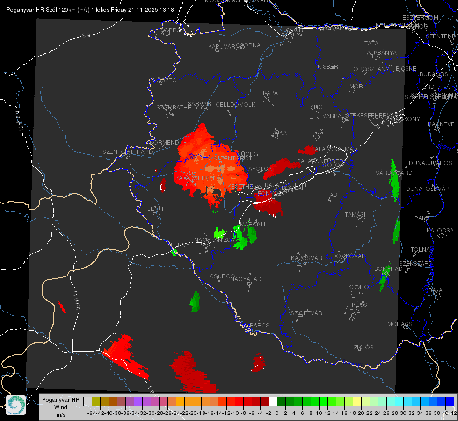The width and height of the screenshot is (458, 421).
Task: Click the TOLNA city label
Action: [420, 250]
